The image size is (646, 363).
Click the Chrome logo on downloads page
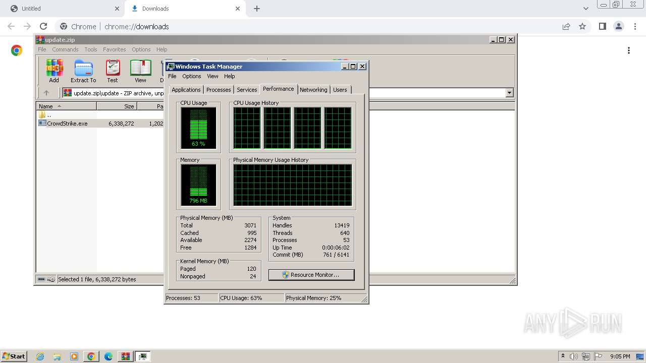(x=17, y=50)
